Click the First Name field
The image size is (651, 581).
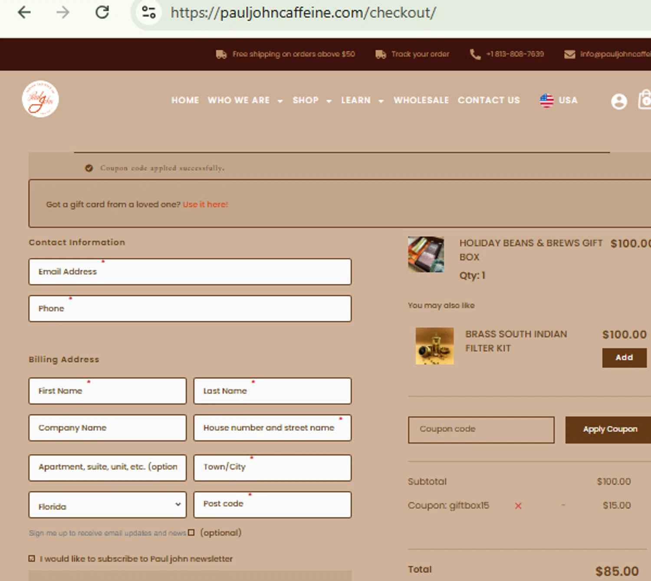tap(108, 391)
